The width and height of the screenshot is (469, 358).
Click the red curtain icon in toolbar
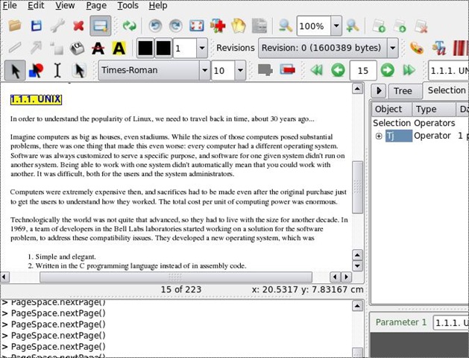[461, 48]
